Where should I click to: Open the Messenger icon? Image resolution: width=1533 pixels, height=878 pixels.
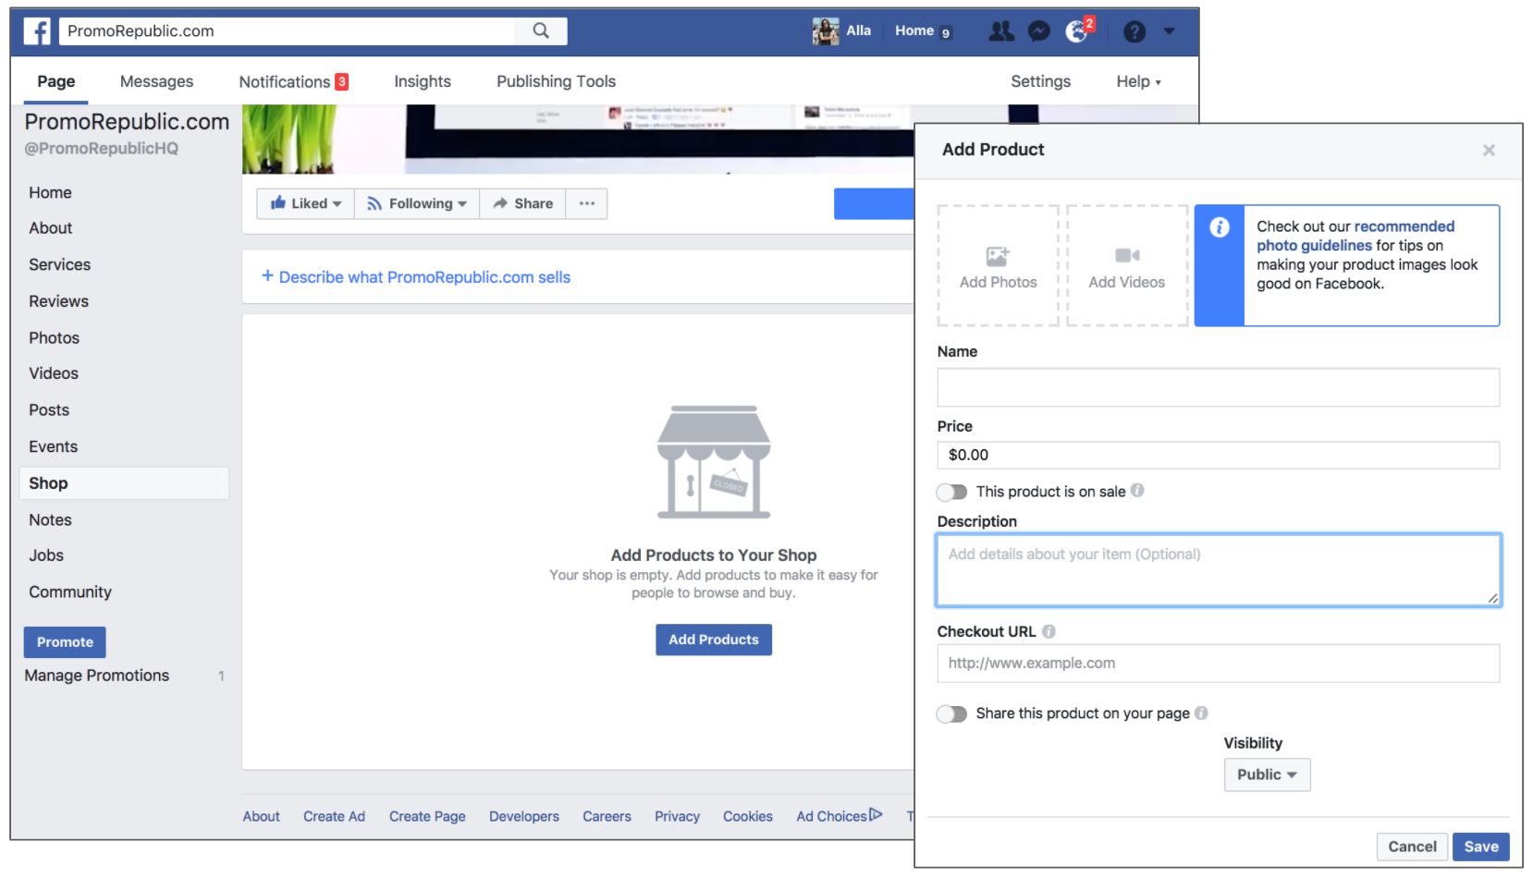tap(1039, 31)
